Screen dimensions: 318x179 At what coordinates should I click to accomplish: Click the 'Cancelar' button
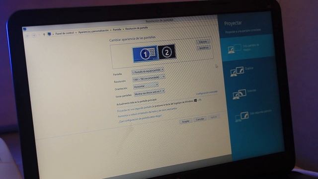point(200,119)
